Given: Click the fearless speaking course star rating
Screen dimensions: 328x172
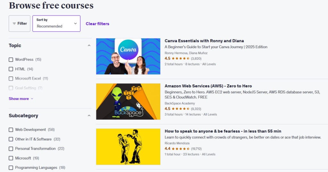Looking at the screenshot, I should click(x=181, y=149).
